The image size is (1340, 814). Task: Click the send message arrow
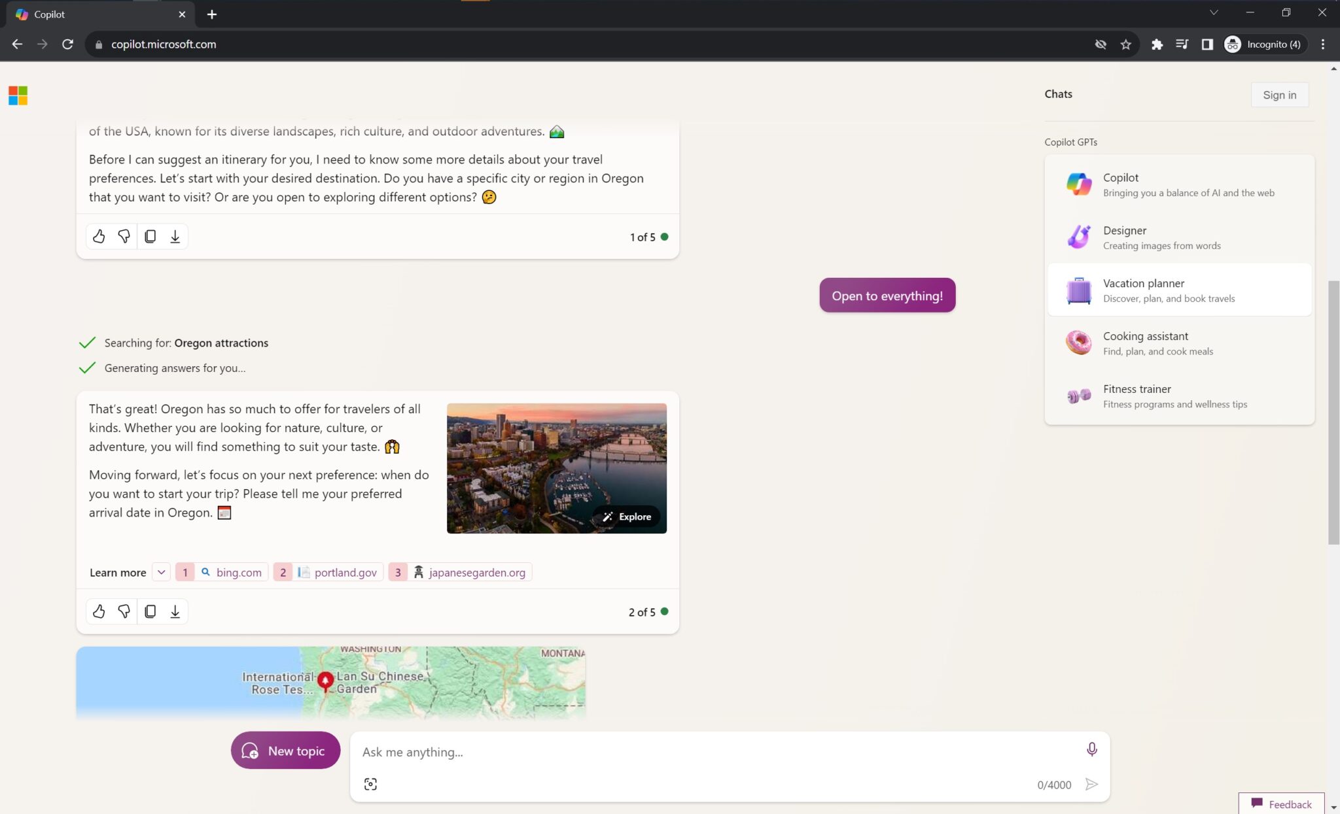[x=1091, y=783]
